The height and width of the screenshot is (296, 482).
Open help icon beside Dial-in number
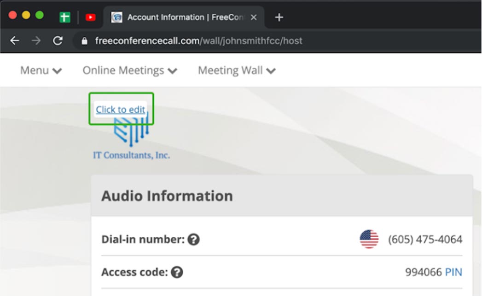tap(194, 240)
